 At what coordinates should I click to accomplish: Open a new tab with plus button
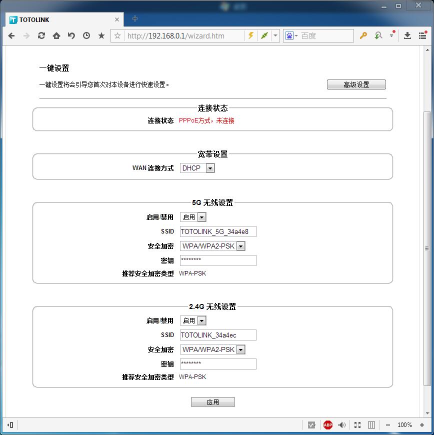(x=134, y=19)
